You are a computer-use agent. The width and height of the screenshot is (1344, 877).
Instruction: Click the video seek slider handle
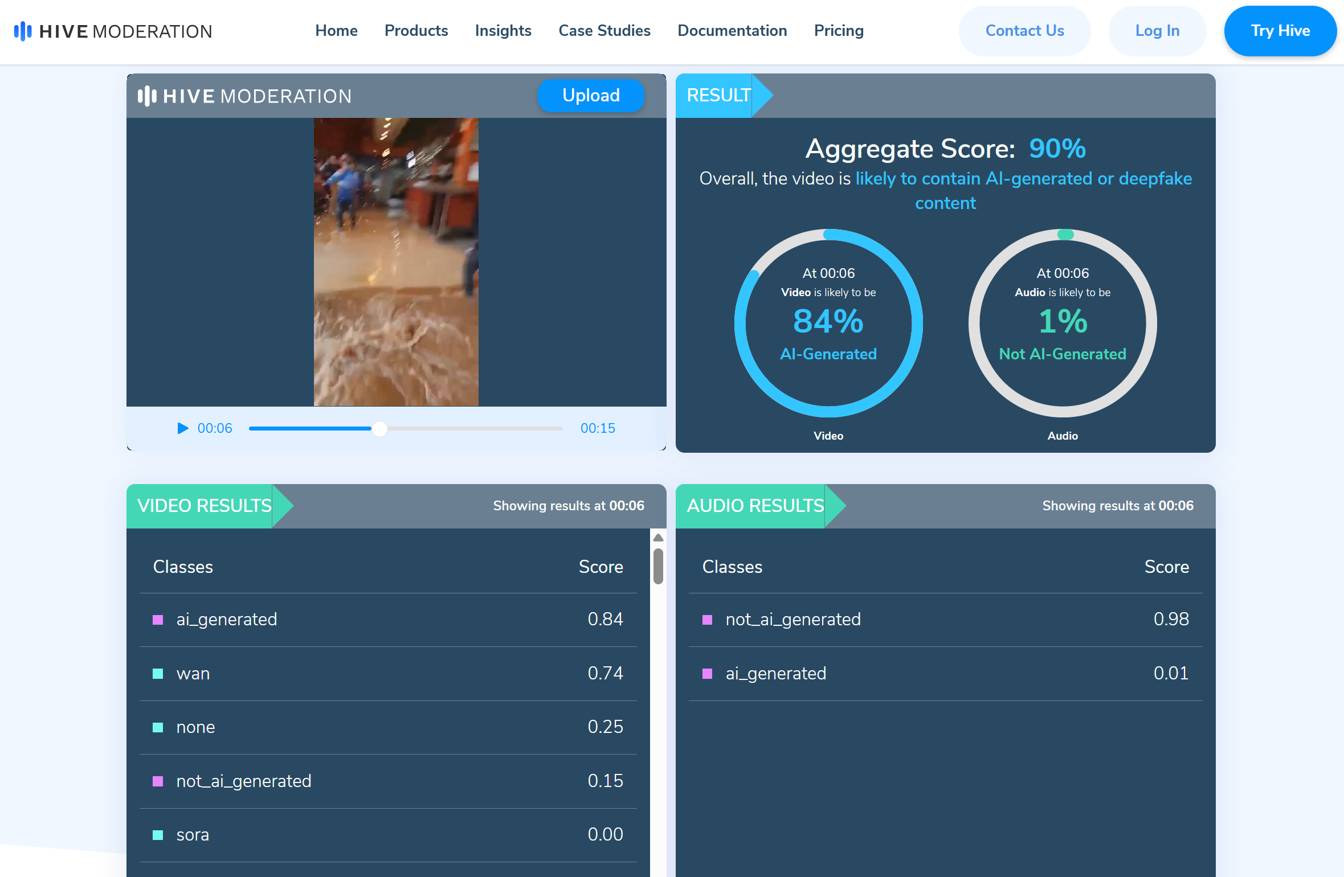(x=379, y=429)
